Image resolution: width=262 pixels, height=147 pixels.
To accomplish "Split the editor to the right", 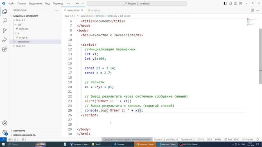I will tap(252, 10).
